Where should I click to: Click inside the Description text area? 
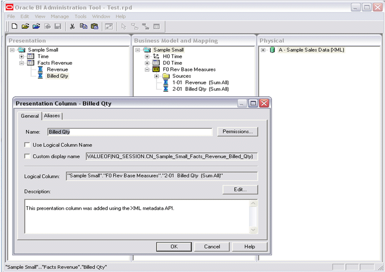(137, 217)
